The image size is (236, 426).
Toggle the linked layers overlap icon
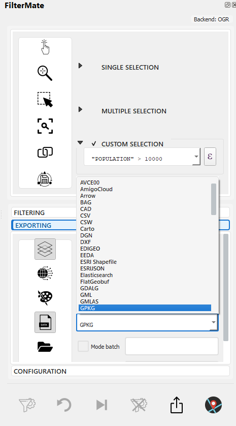point(45,153)
